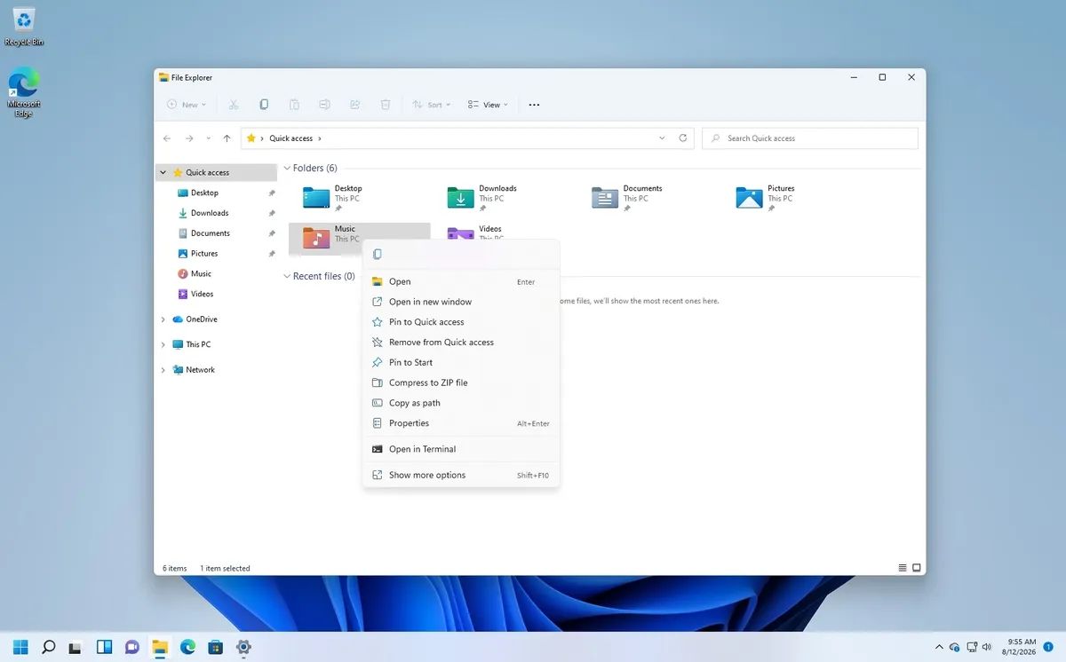The image size is (1066, 662).
Task: Choose Open in new window
Action: pos(461,302)
